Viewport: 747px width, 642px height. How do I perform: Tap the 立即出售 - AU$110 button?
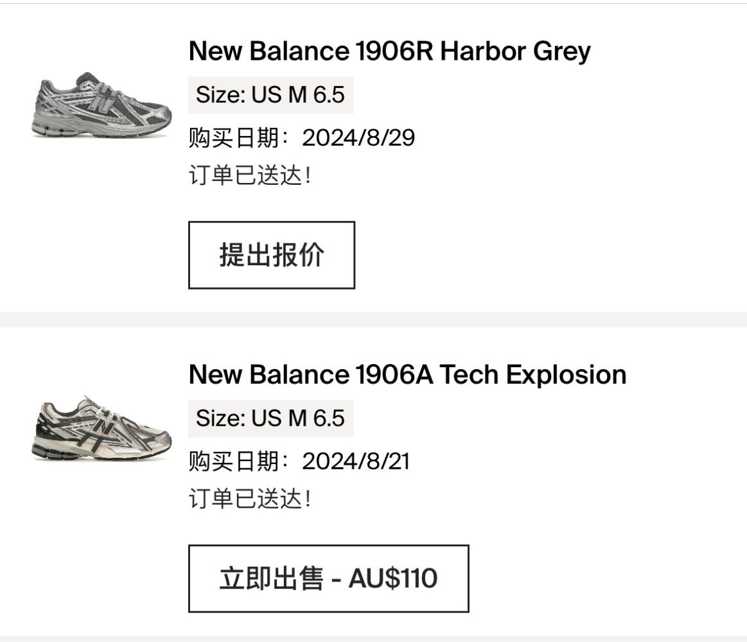(328, 578)
